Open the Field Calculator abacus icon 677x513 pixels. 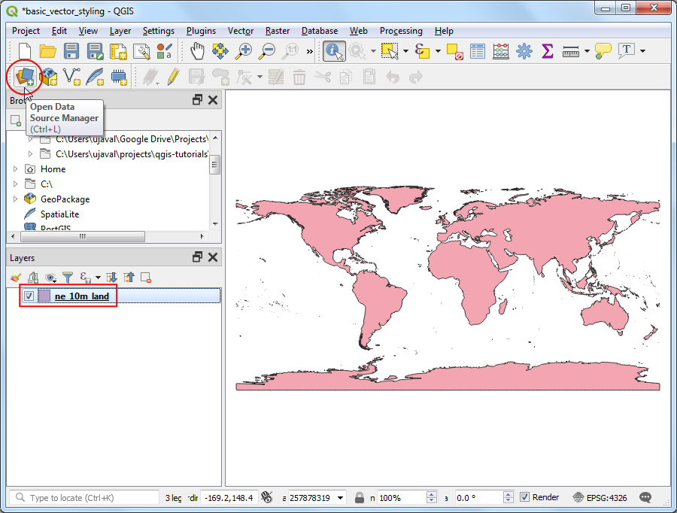(501, 51)
